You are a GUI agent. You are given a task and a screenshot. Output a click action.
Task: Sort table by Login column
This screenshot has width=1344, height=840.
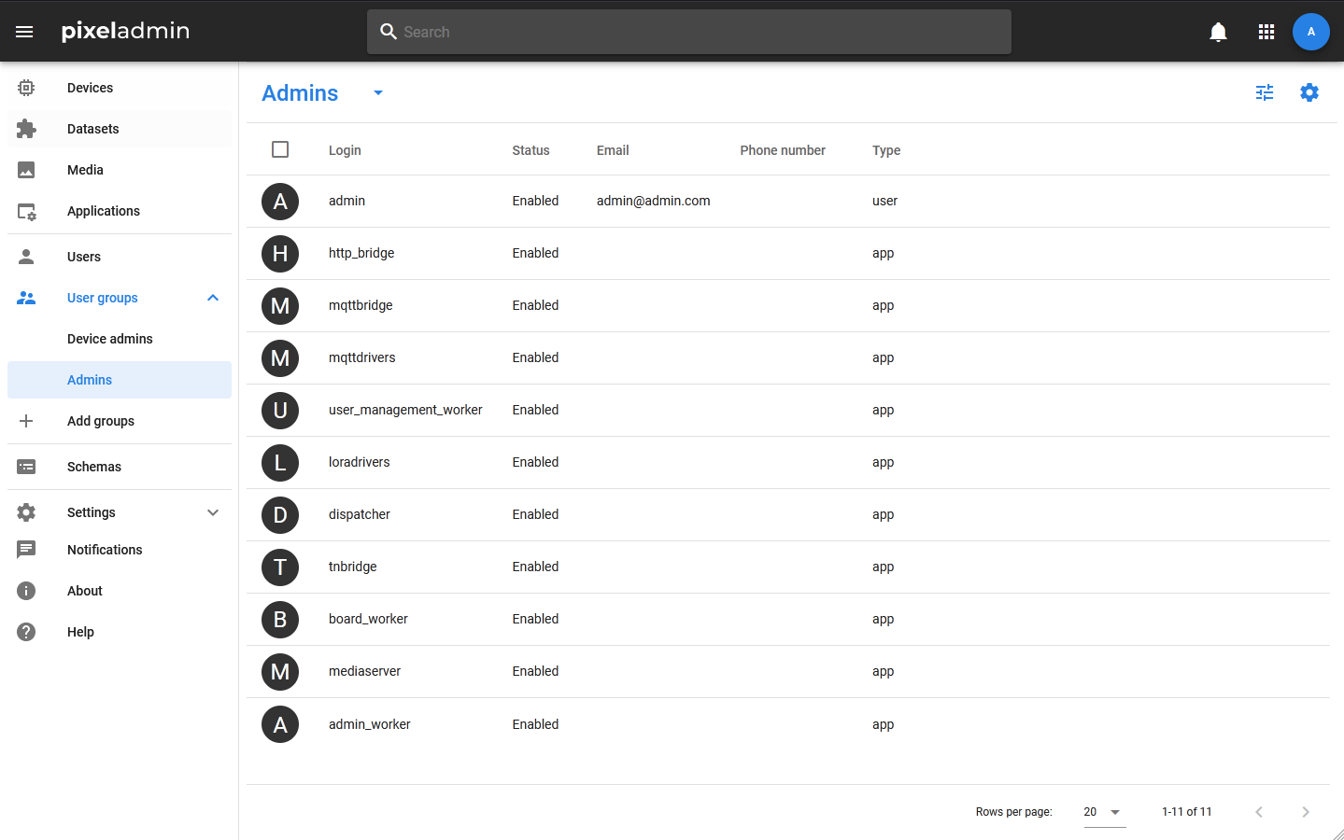coord(345,150)
